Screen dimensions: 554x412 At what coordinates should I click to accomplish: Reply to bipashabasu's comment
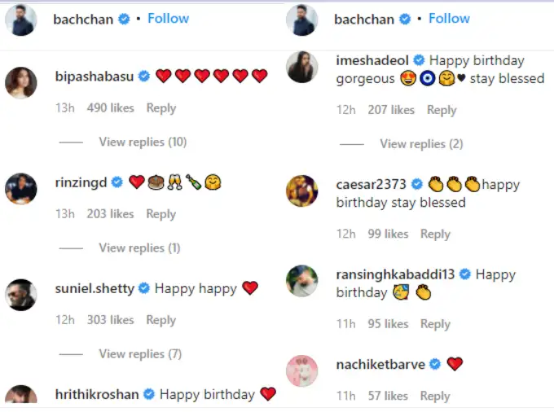(x=160, y=108)
